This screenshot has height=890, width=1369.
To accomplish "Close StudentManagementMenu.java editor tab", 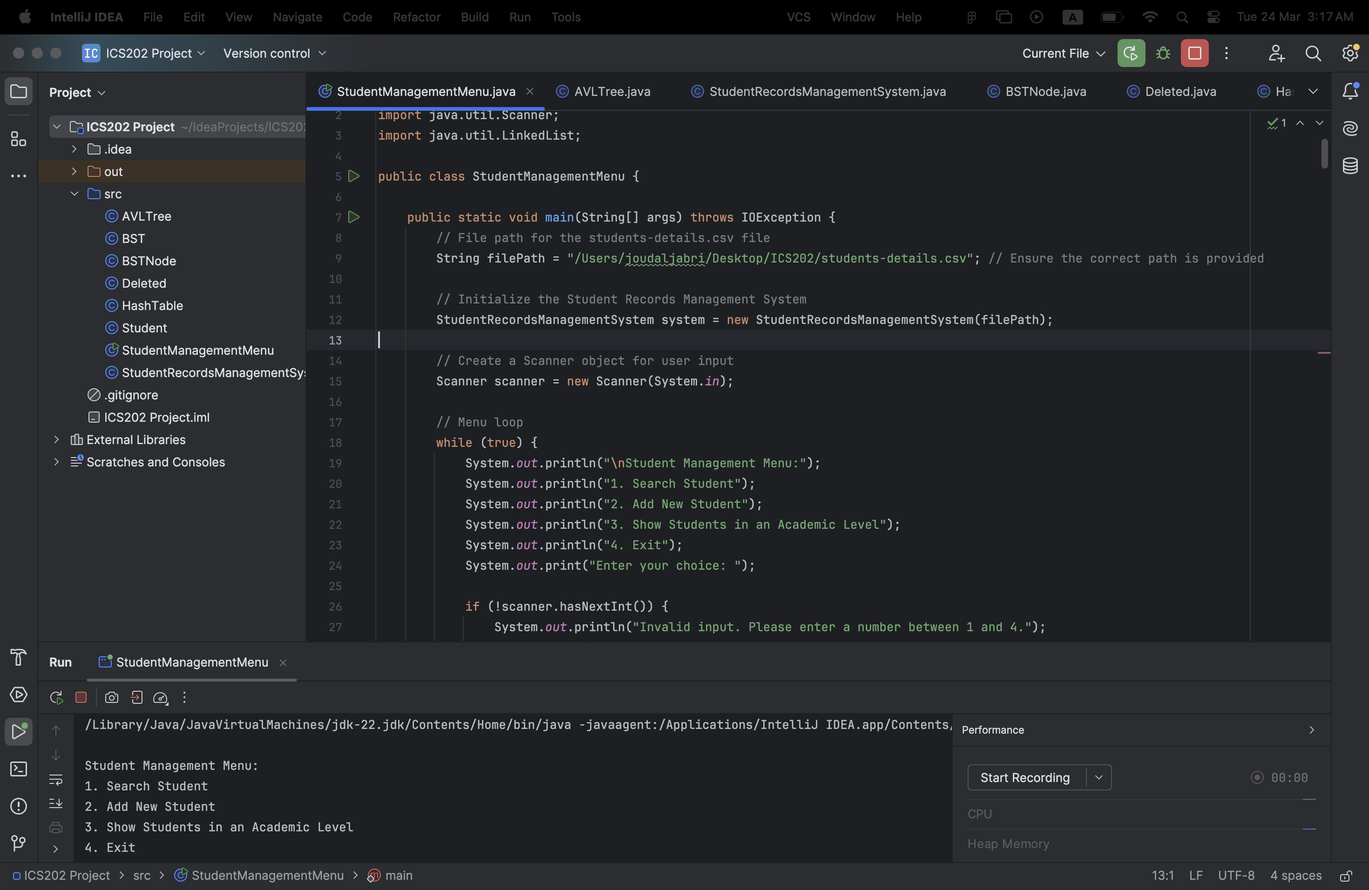I will [530, 91].
